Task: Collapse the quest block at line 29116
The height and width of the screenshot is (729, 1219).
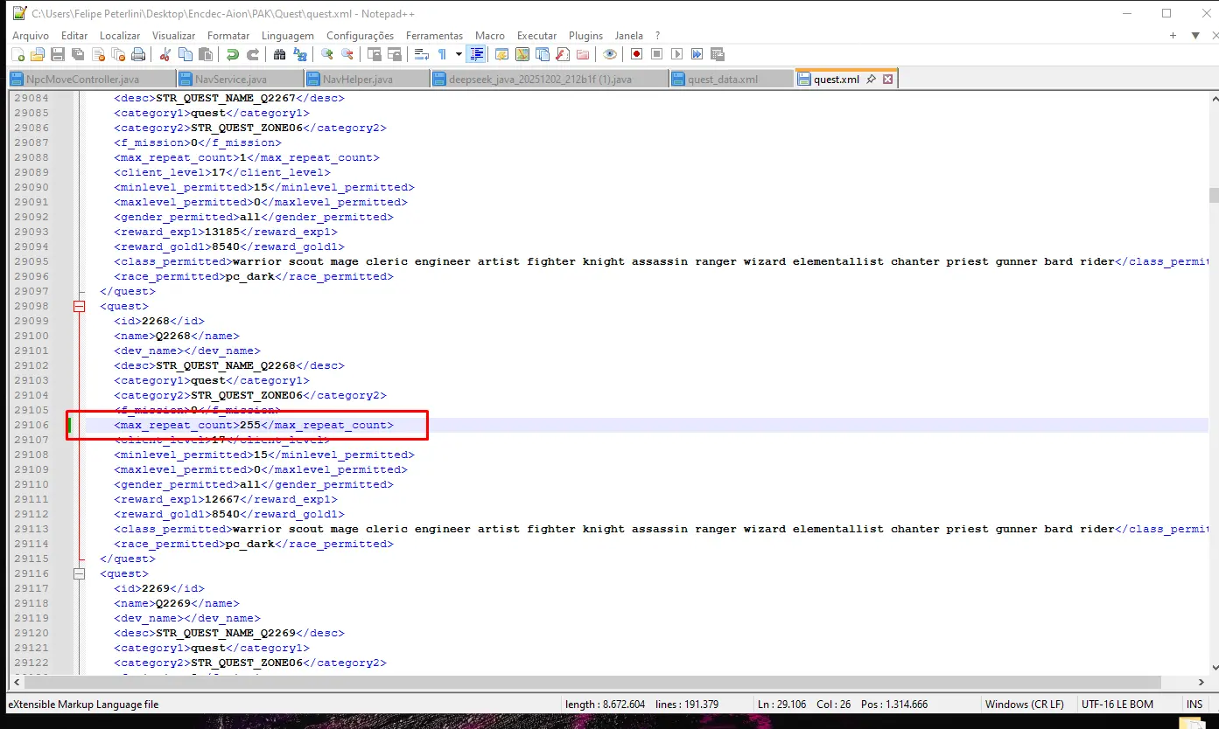Action: 80,573
